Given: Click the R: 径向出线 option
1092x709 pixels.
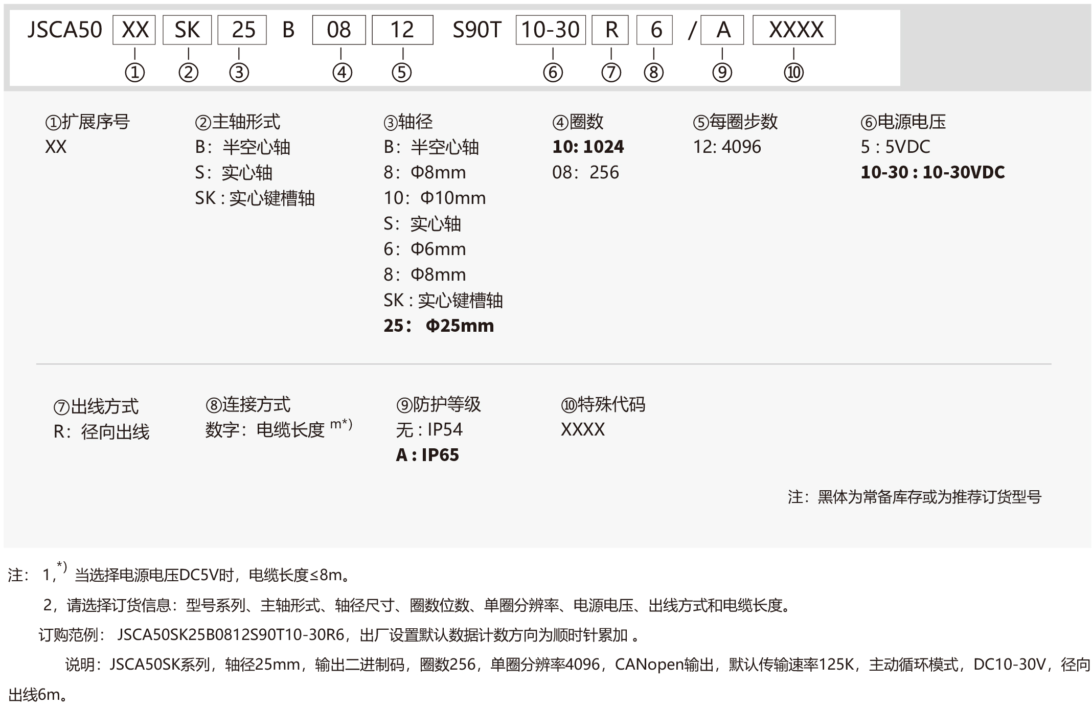Looking at the screenshot, I should (x=101, y=432).
